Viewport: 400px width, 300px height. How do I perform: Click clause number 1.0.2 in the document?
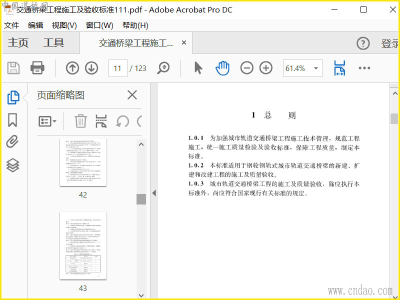[x=195, y=165]
